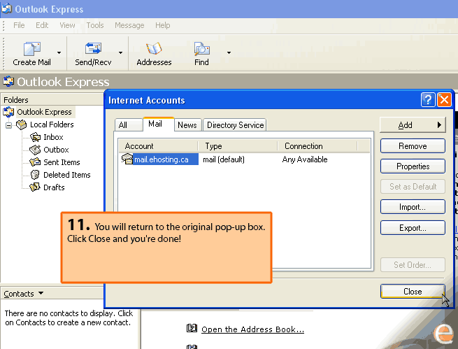This screenshot has height=349, width=458.
Task: Click the Open the Address Book link
Action: tap(252, 329)
